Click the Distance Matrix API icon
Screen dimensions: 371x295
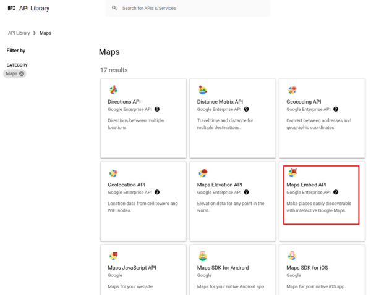pyautogui.click(x=203, y=90)
